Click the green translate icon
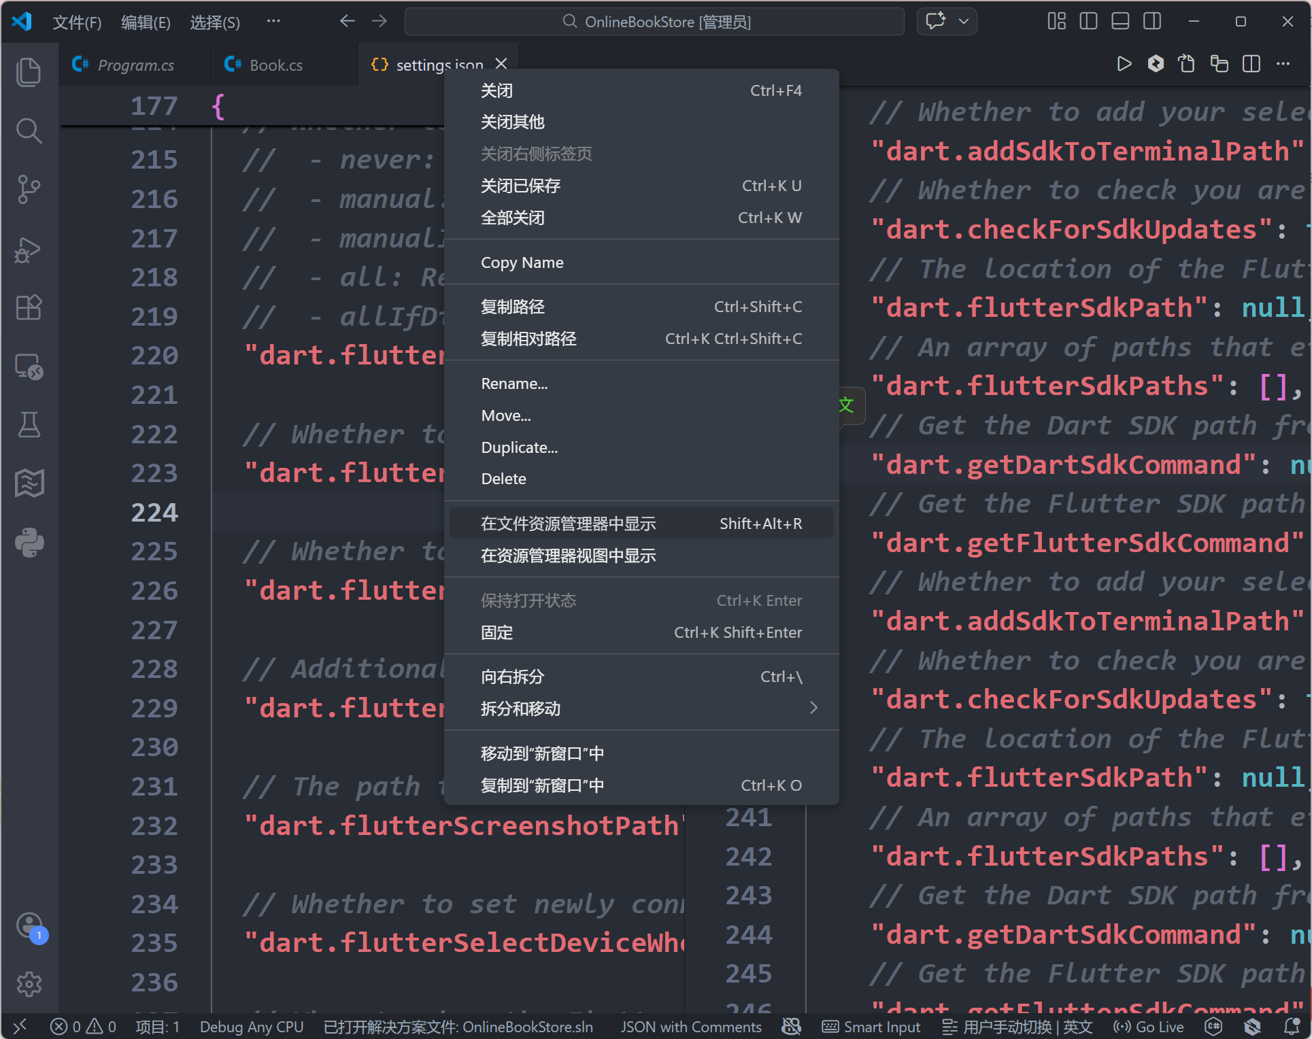Image resolution: width=1312 pixels, height=1039 pixels. (846, 405)
